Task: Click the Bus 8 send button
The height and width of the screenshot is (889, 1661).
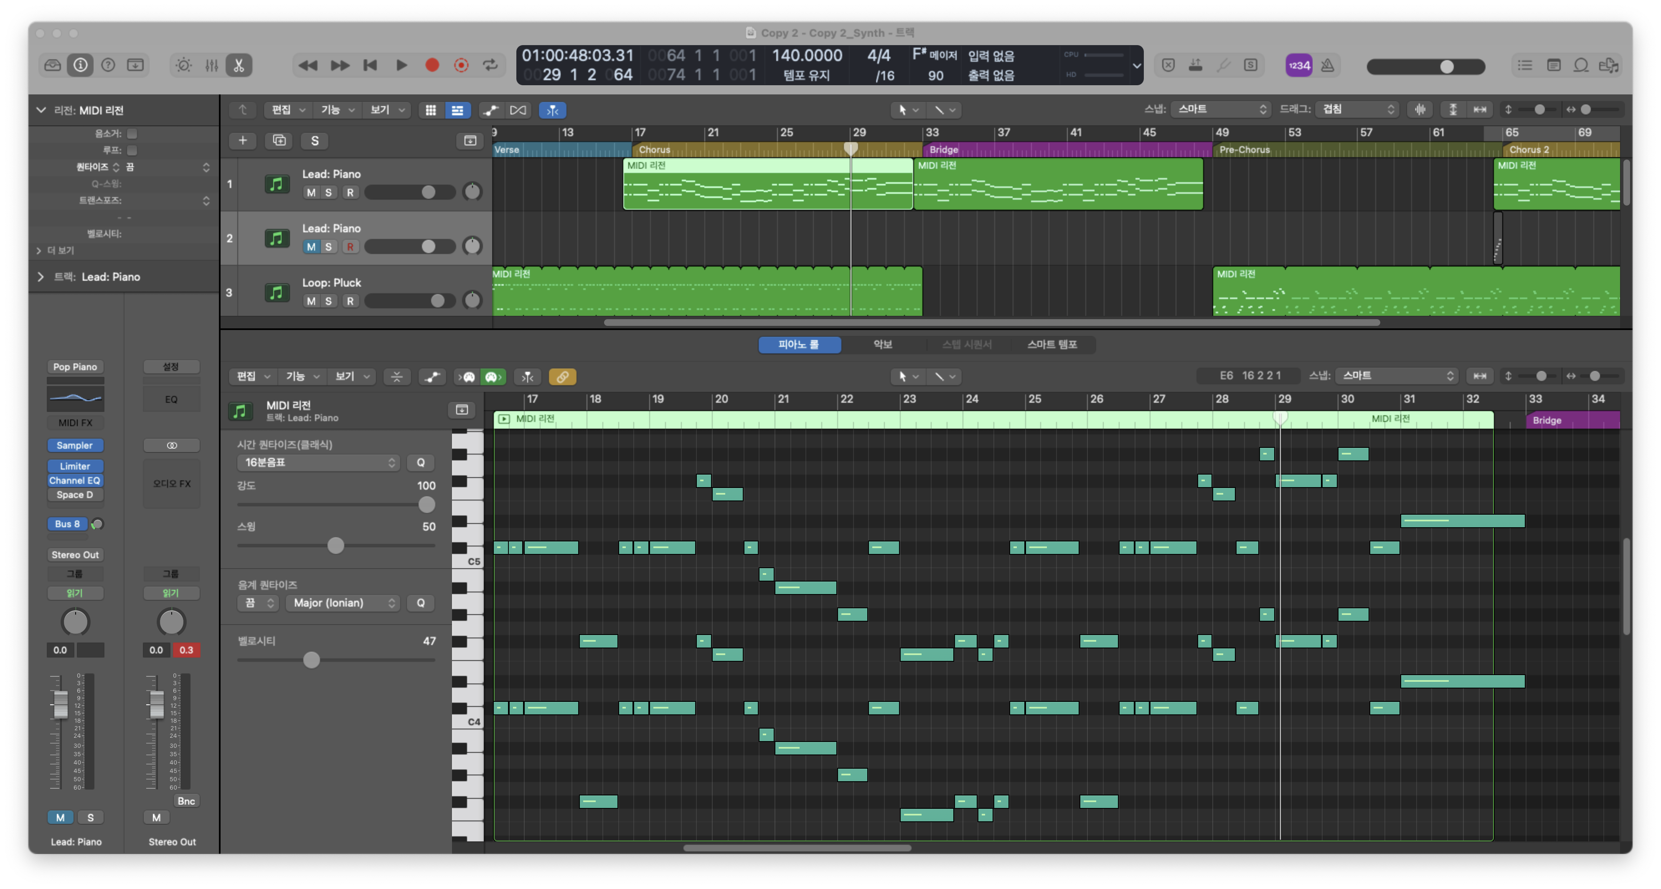Action: tap(67, 524)
